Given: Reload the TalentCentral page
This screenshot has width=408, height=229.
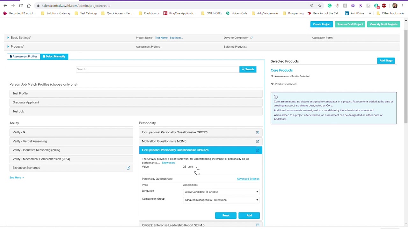Looking at the screenshot, I should (21, 6).
